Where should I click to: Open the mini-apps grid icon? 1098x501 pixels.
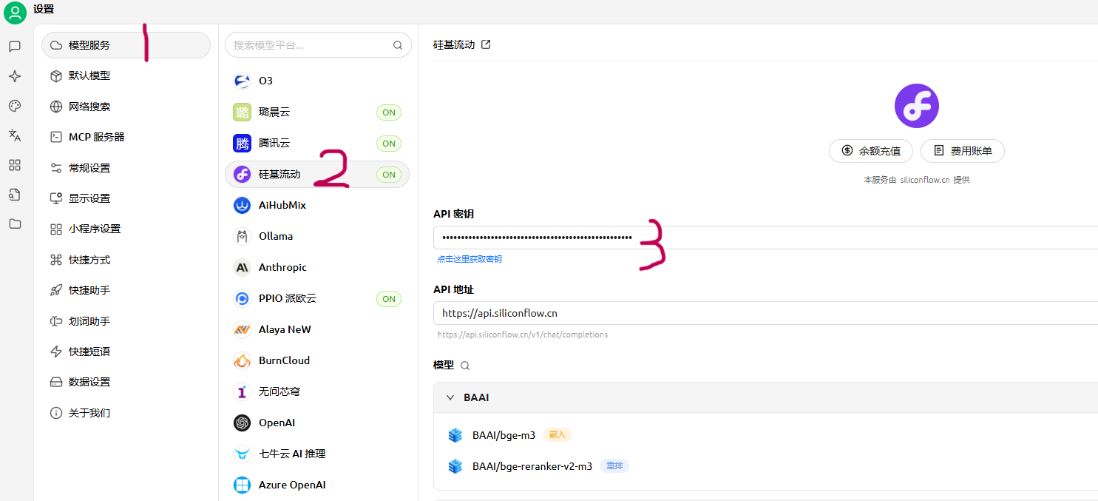coord(15,165)
